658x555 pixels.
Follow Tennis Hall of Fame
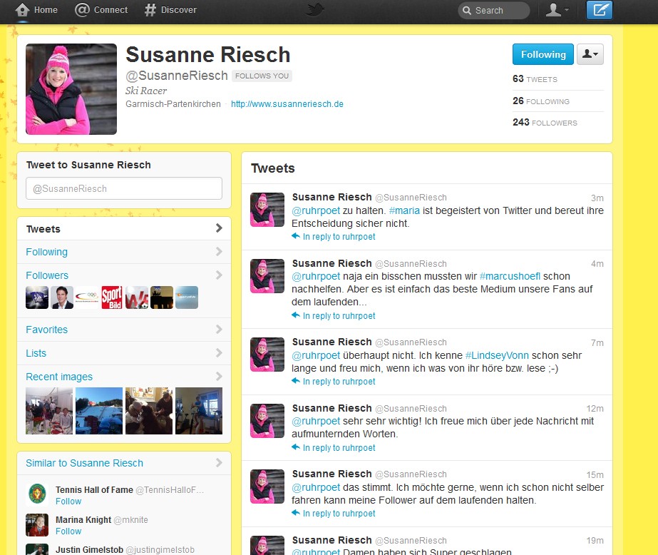click(x=68, y=501)
